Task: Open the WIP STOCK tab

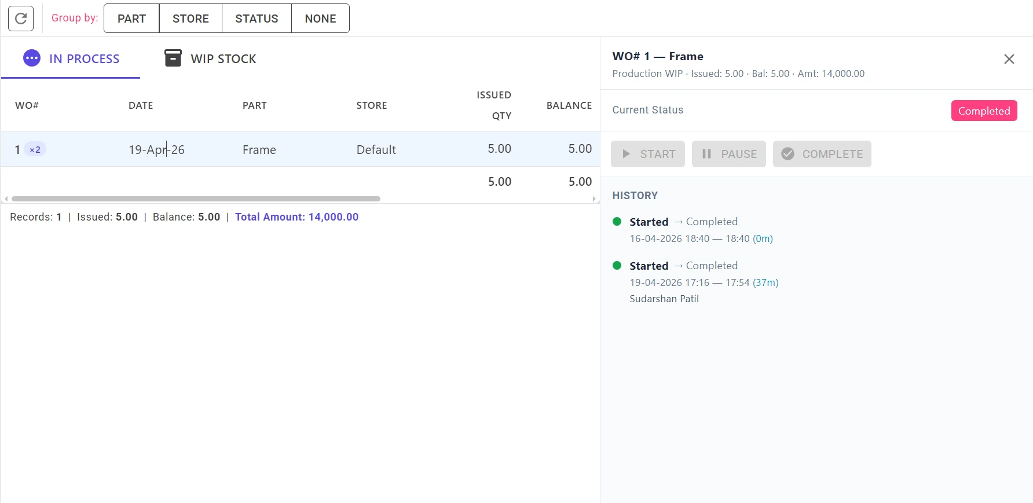Action: (210, 58)
